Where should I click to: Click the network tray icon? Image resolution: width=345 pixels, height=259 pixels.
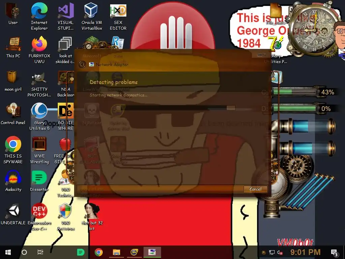point(272,252)
